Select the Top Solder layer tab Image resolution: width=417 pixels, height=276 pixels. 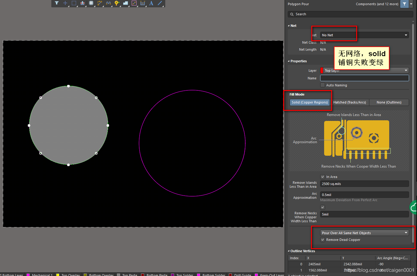pyautogui.click(x=185, y=275)
